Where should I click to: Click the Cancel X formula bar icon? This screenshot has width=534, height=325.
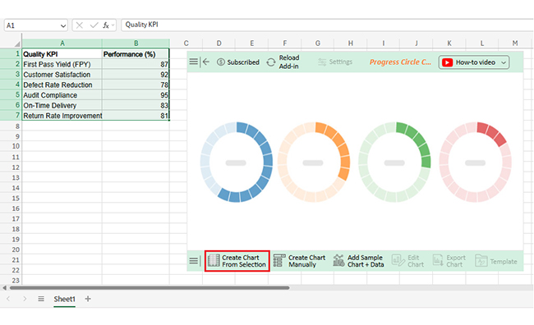click(80, 25)
